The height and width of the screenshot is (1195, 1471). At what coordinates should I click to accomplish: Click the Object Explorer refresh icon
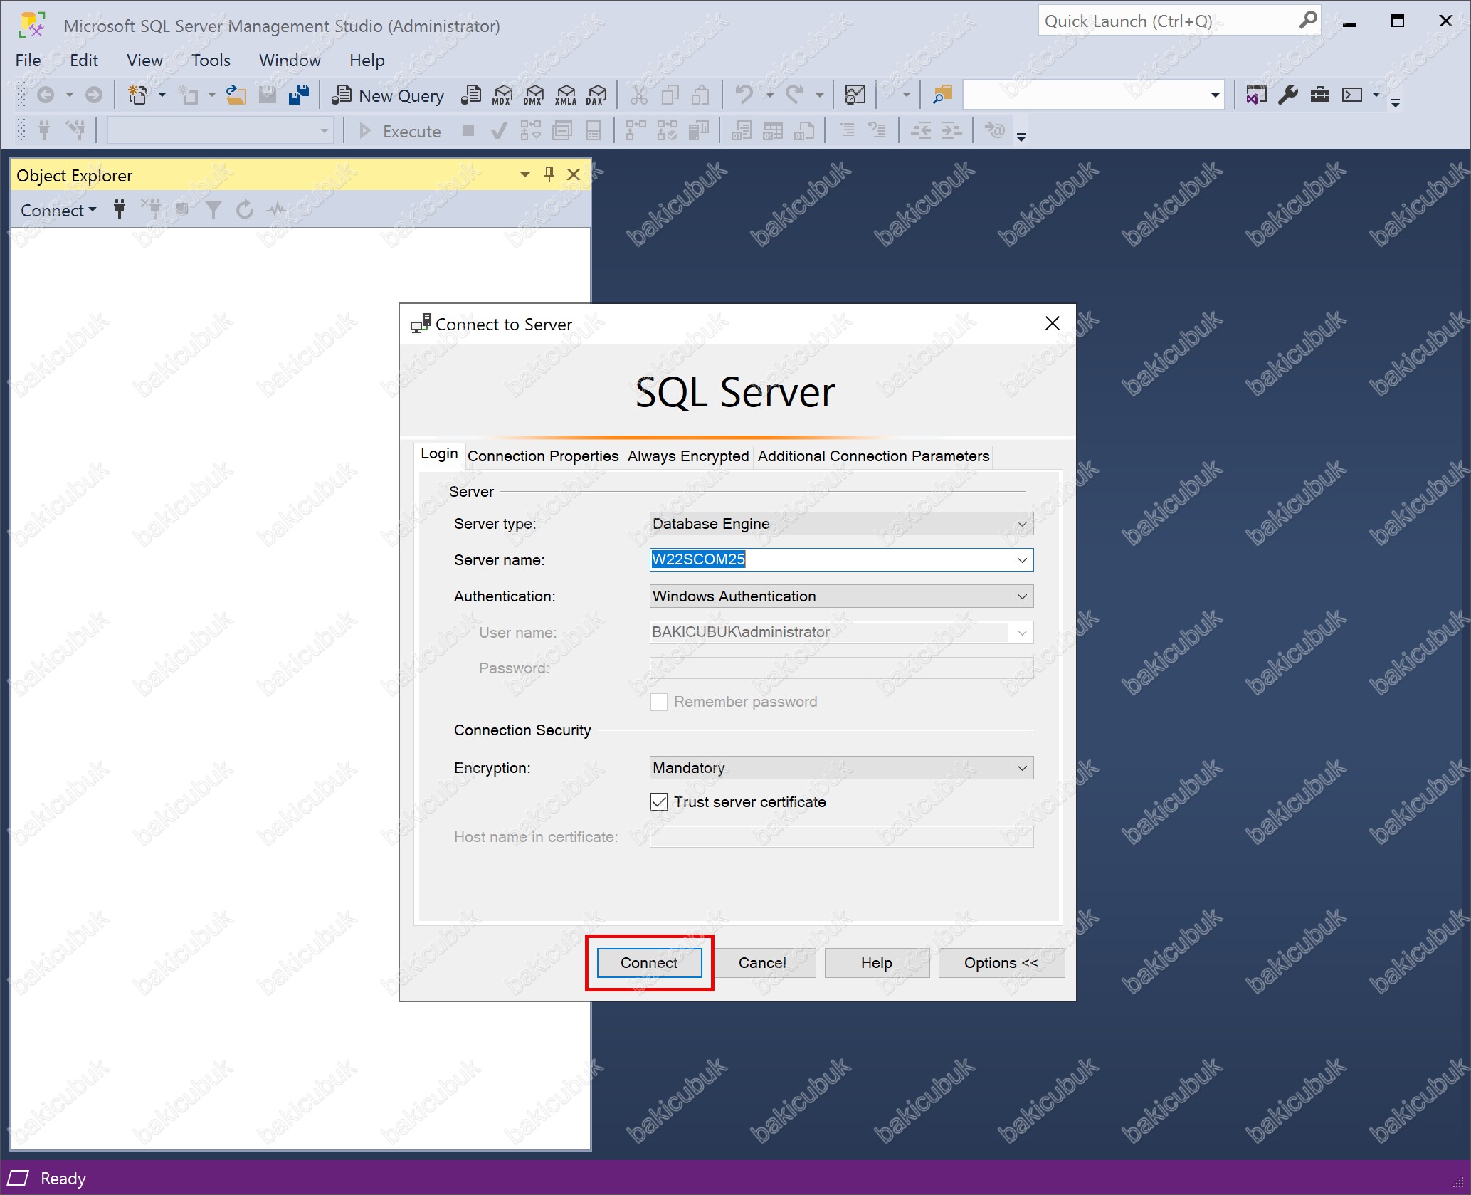[245, 209]
